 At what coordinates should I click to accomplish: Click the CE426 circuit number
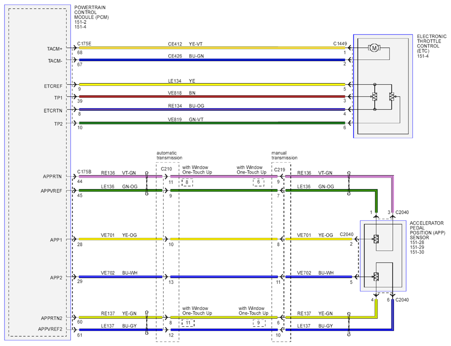[175, 56]
